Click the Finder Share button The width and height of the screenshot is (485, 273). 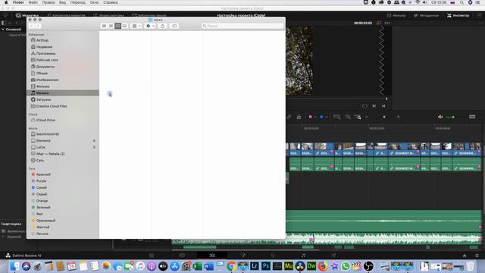163,26
